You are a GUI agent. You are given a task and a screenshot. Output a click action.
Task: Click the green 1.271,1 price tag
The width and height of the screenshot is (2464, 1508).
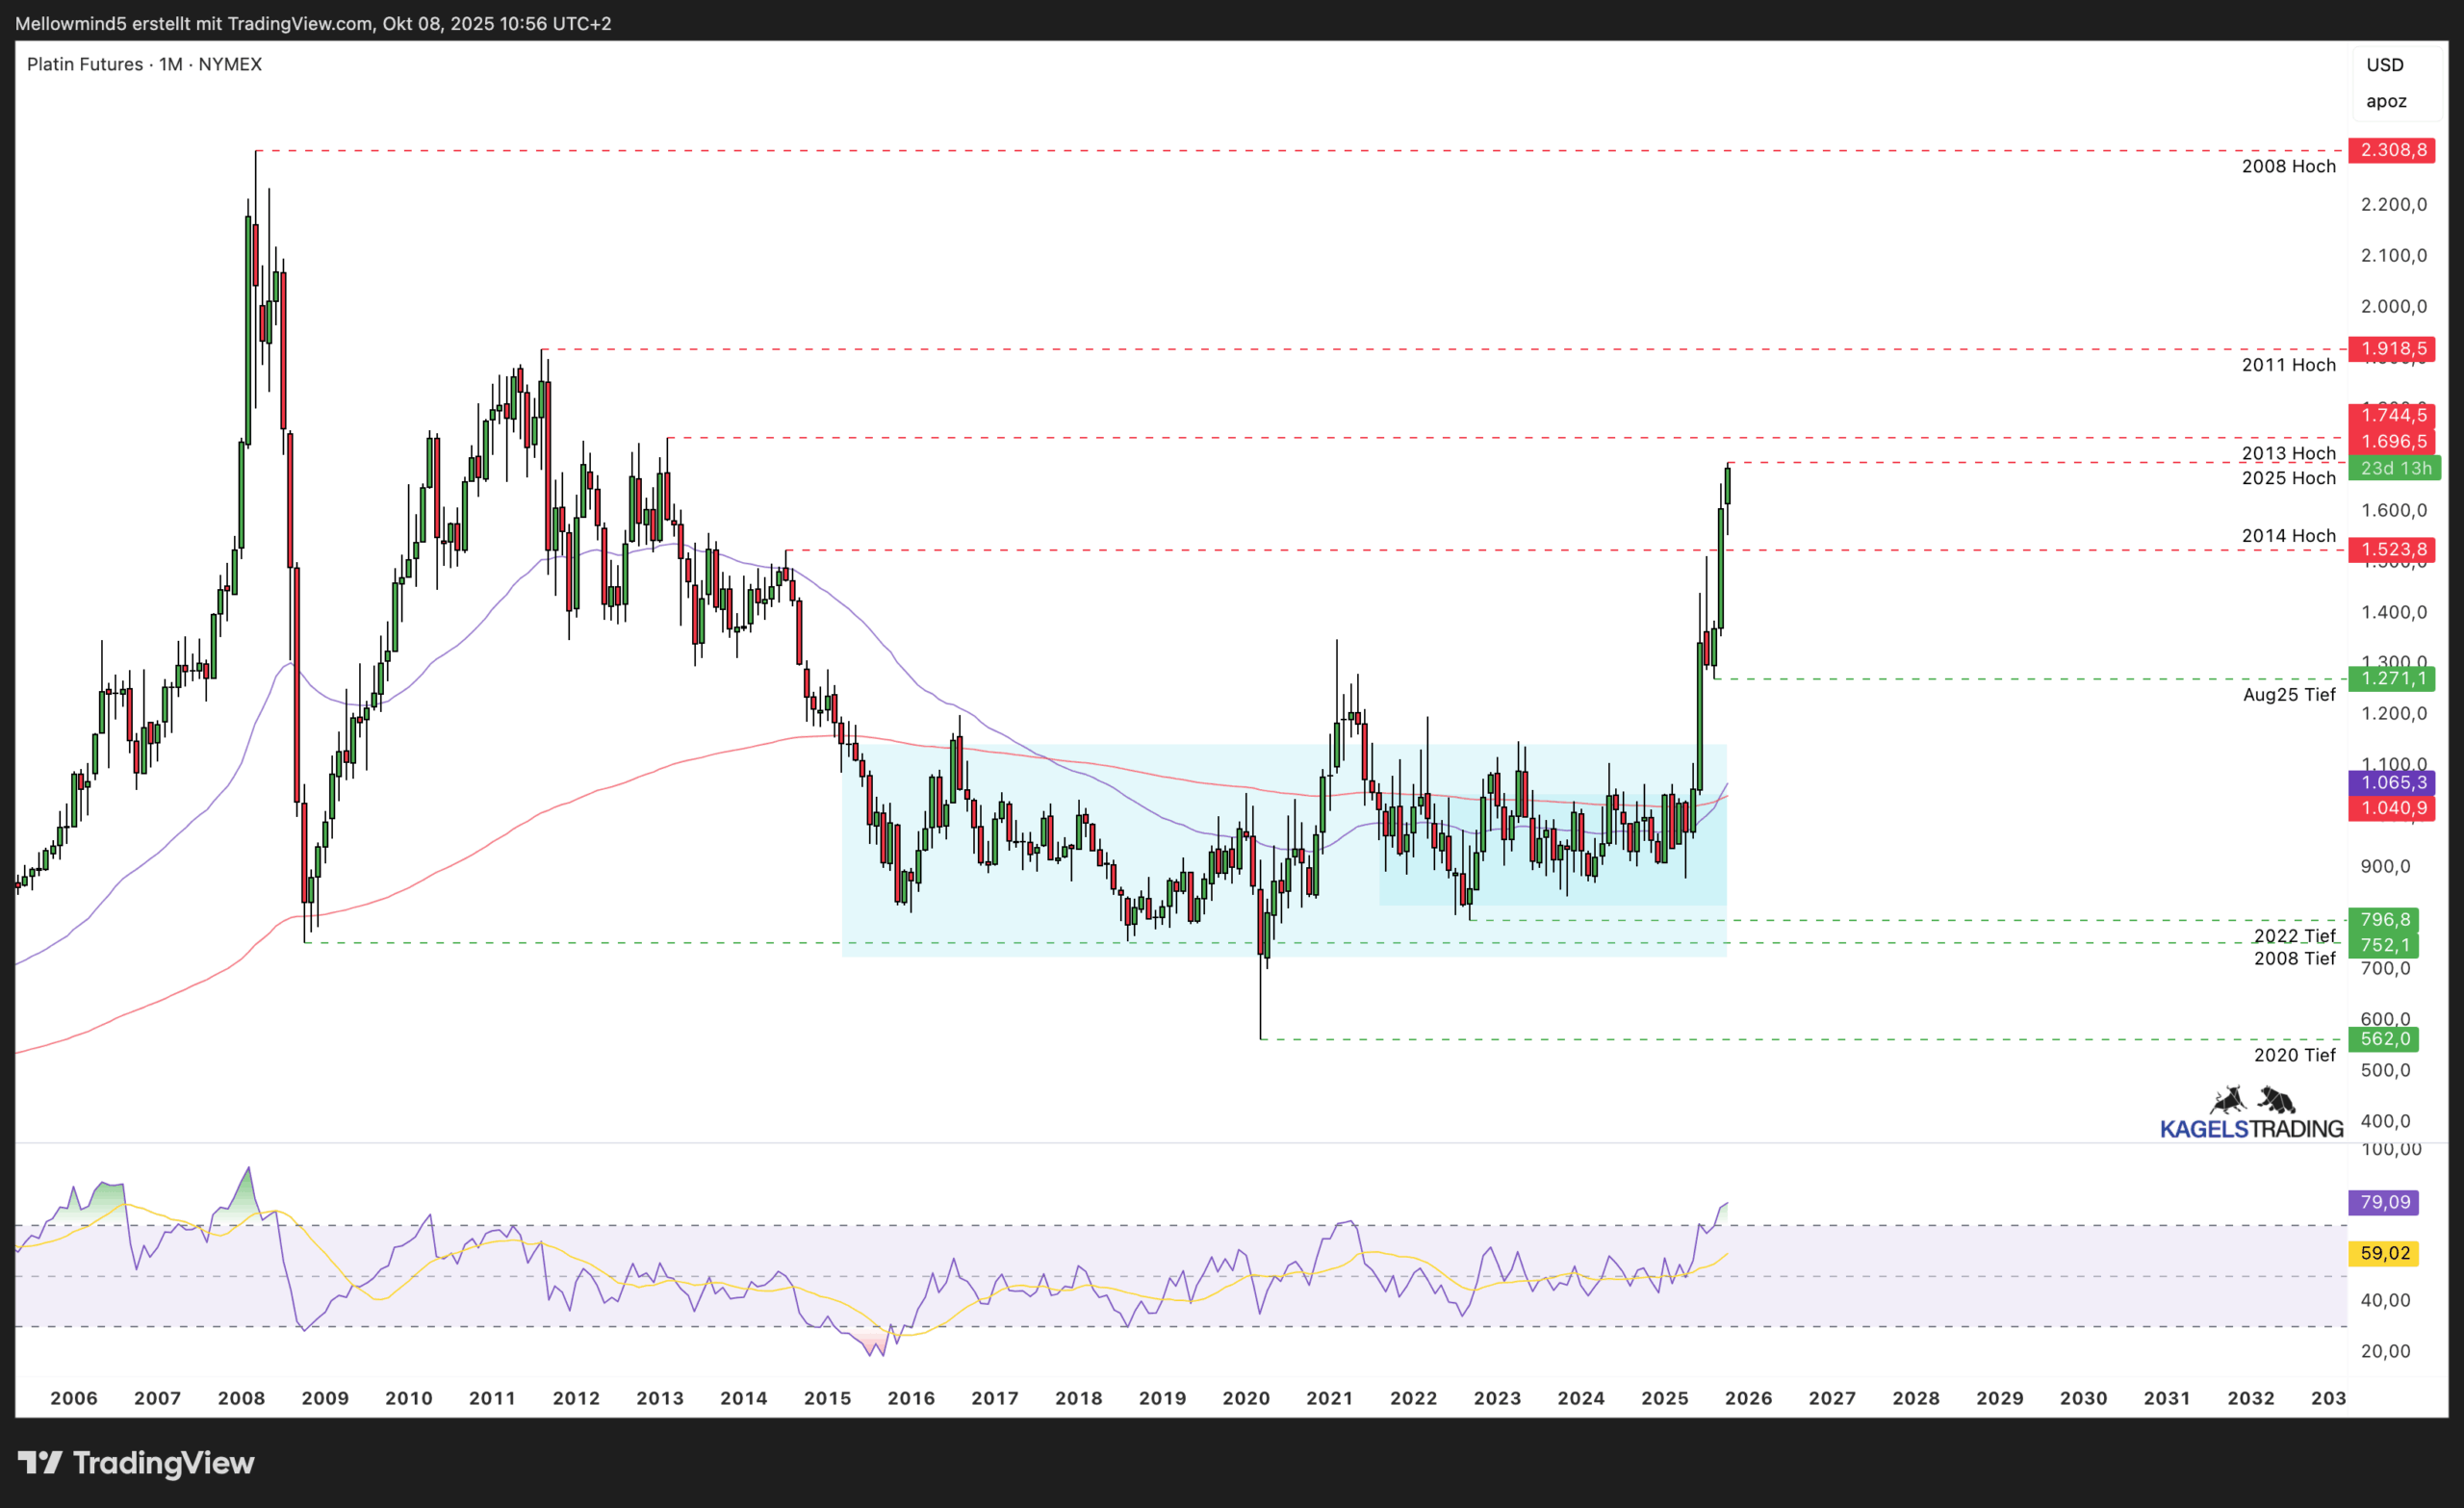pos(2392,679)
